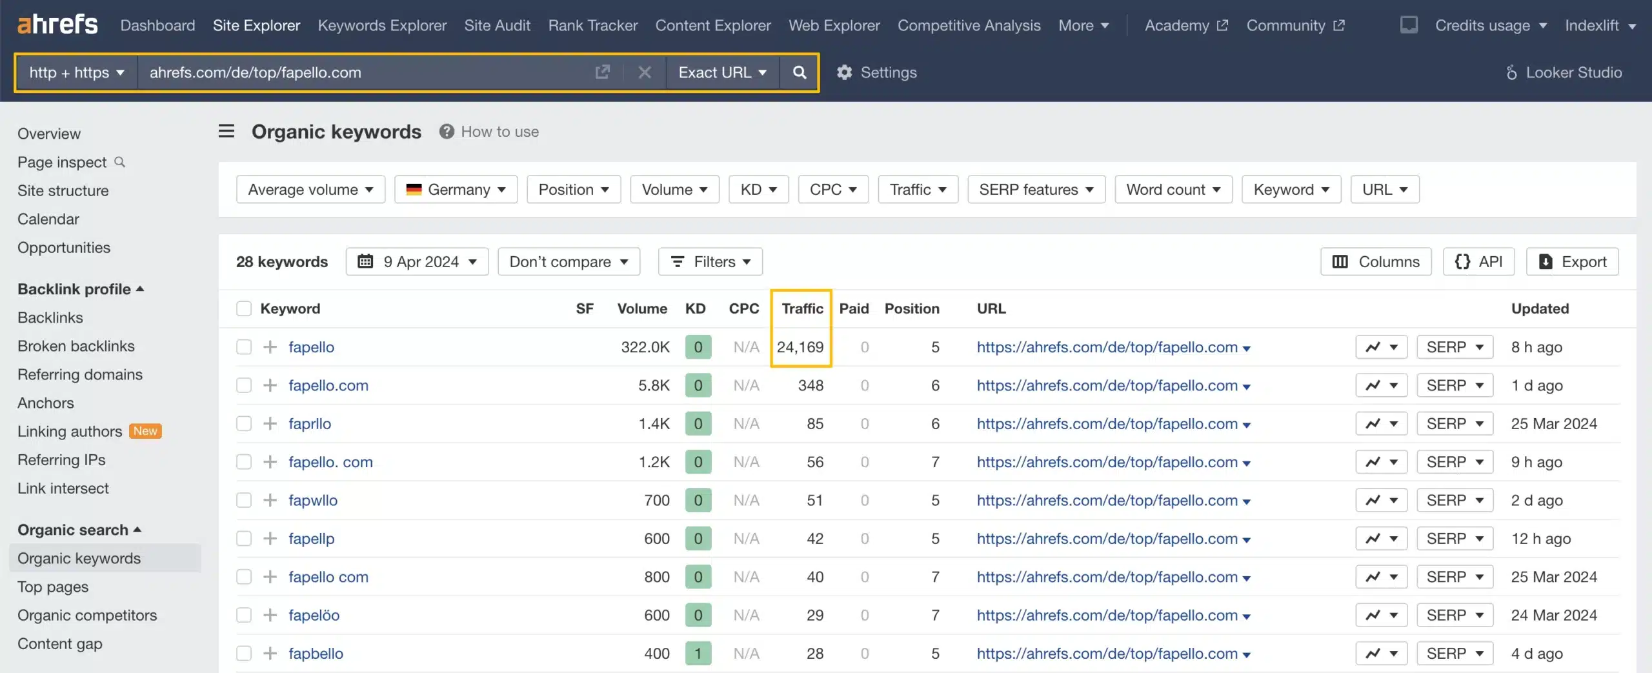Open the Dashboard nav item

coord(157,25)
